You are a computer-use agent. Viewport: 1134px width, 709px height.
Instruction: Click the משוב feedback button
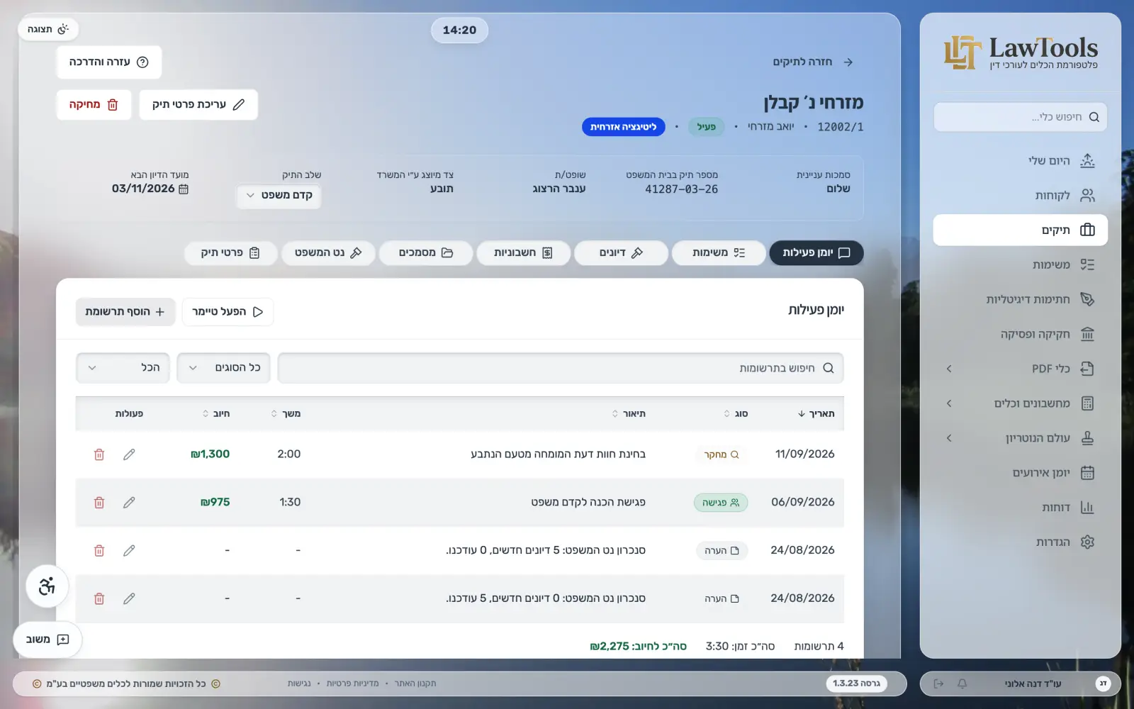[x=47, y=640]
